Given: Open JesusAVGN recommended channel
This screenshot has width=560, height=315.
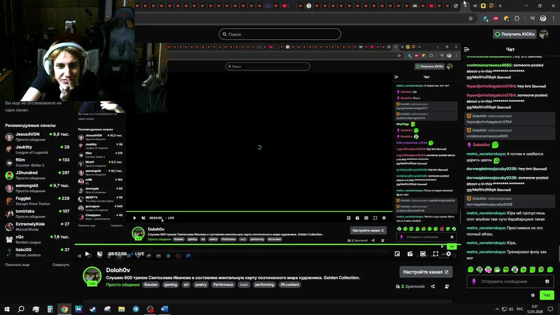Looking at the screenshot, I should [x=37, y=136].
